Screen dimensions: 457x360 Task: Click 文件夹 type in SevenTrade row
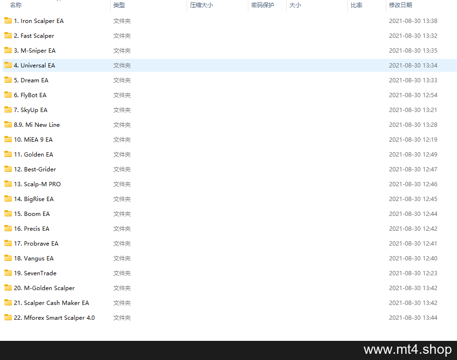(122, 273)
